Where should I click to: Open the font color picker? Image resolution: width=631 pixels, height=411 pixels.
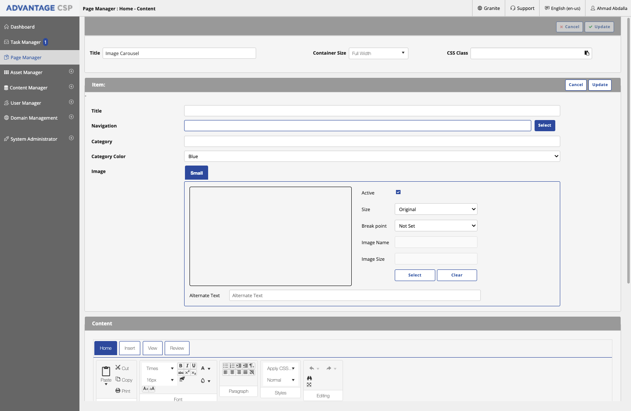(205, 368)
